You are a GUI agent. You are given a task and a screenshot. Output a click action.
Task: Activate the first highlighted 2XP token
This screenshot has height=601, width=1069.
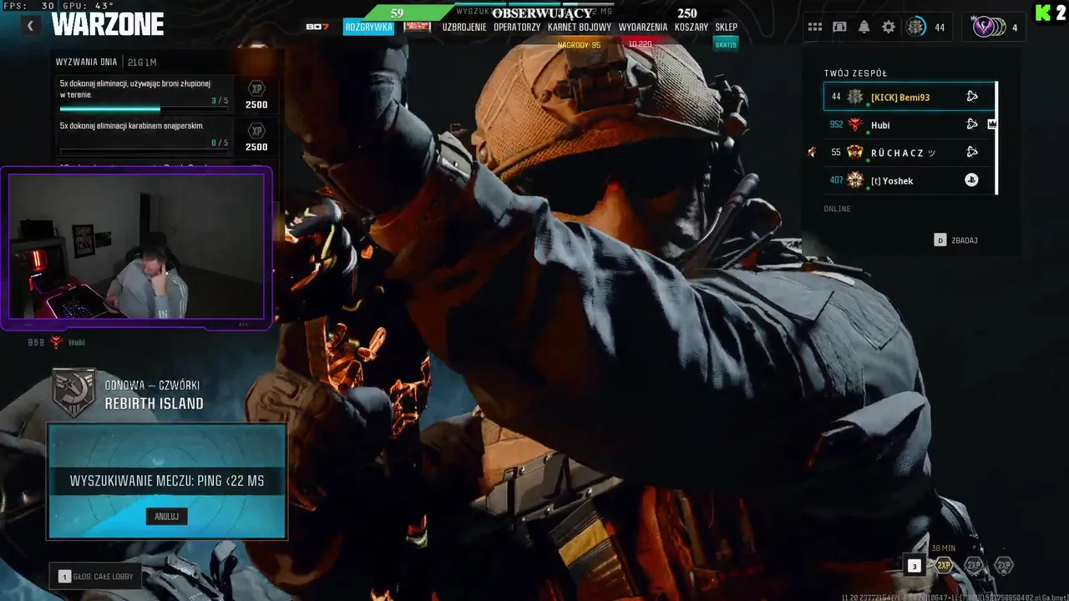point(944,565)
